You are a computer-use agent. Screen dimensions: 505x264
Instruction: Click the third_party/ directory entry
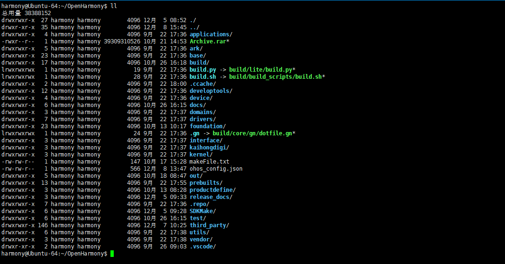(208, 225)
